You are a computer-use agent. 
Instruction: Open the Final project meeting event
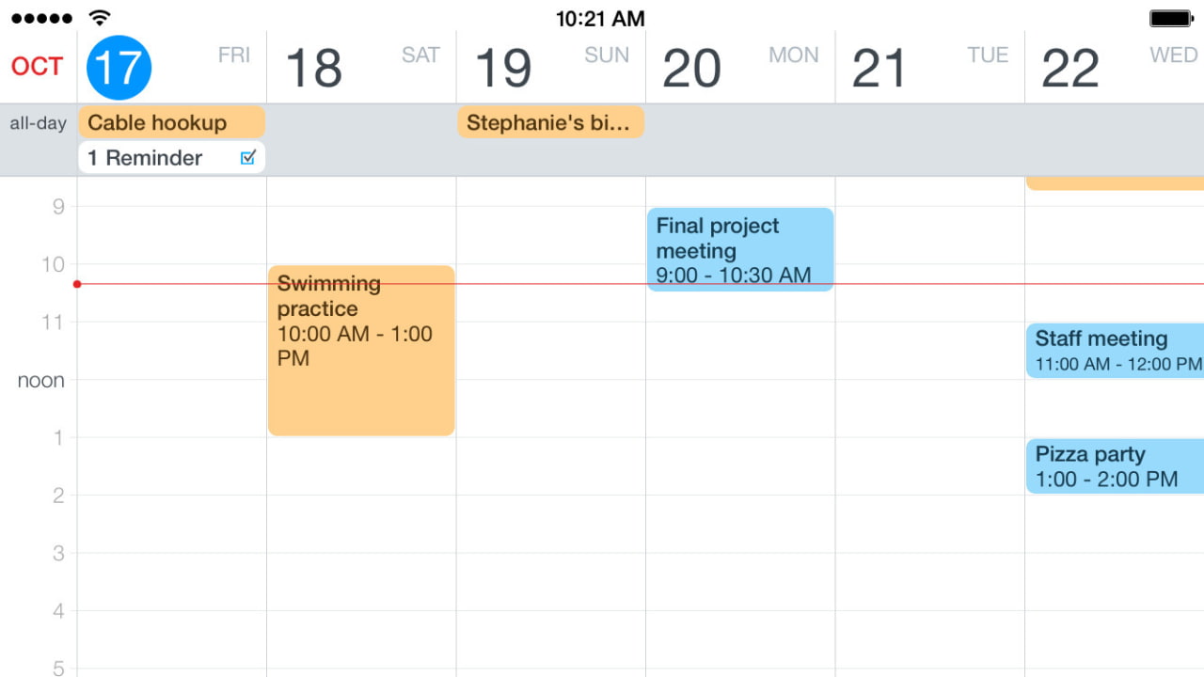(740, 249)
